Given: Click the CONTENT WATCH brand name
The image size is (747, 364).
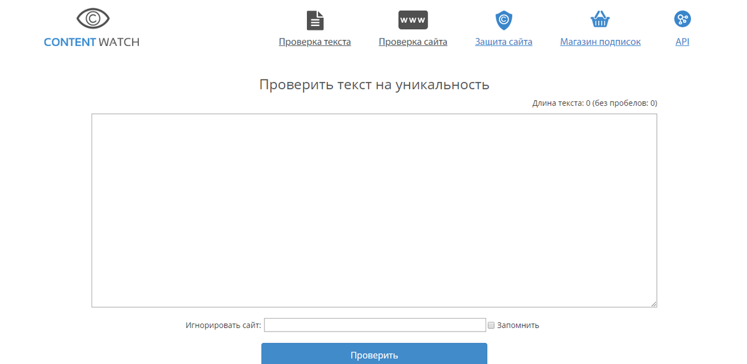Looking at the screenshot, I should [91, 42].
